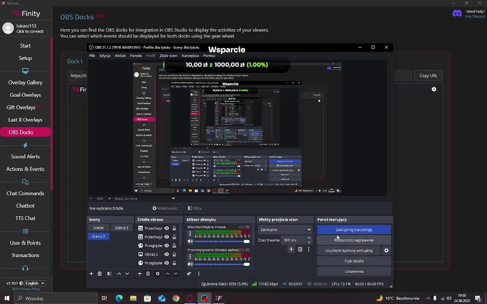Click Zatrzymaj transmisję button
Image resolution: width=487 pixels, height=304 pixels.
(x=354, y=230)
